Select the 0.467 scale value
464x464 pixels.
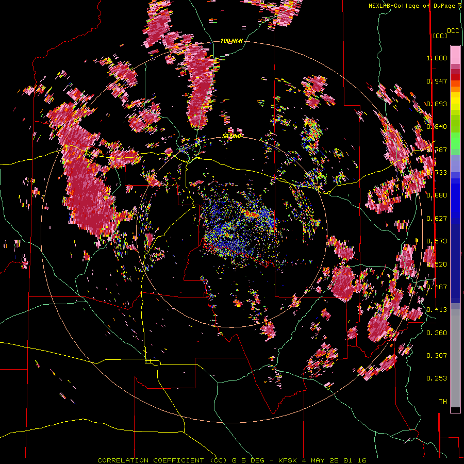[437, 287]
